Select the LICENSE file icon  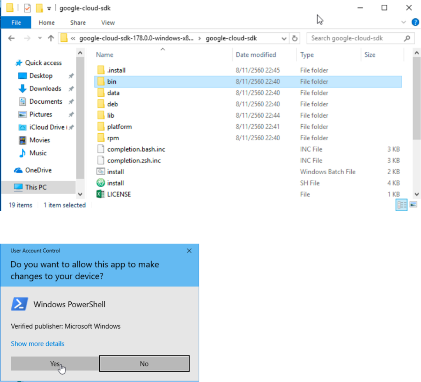point(101,194)
